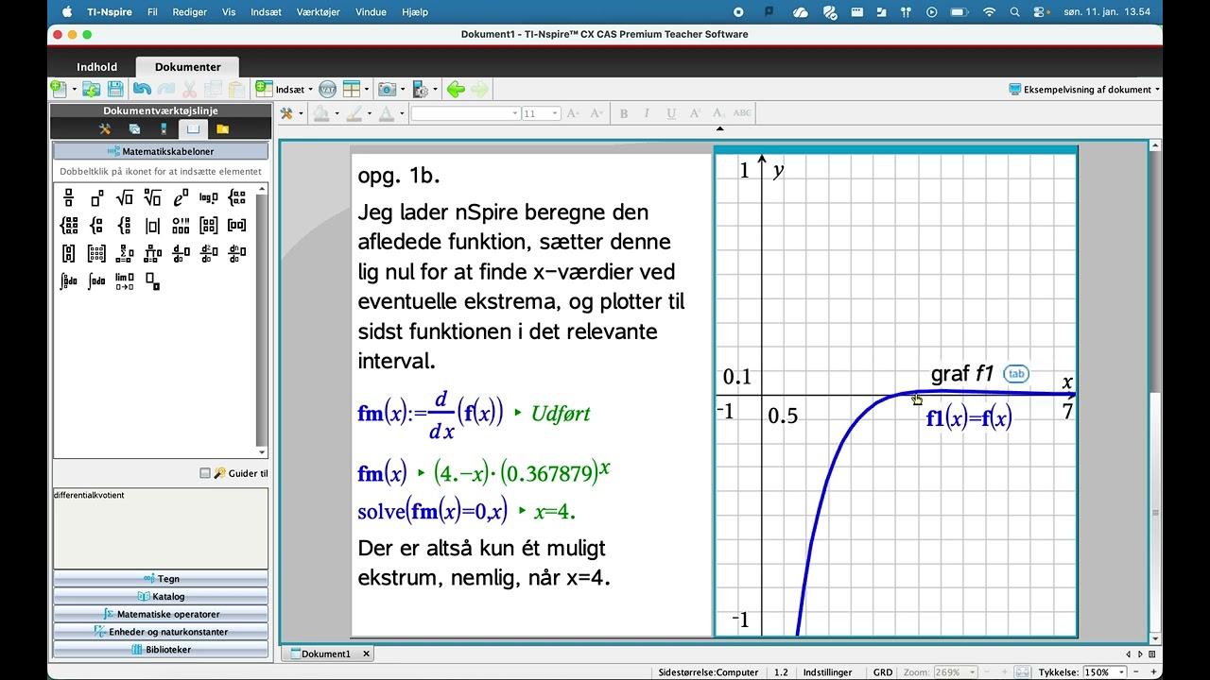The image size is (1210, 680).
Task: Insert the logarithm template
Action: click(209, 197)
